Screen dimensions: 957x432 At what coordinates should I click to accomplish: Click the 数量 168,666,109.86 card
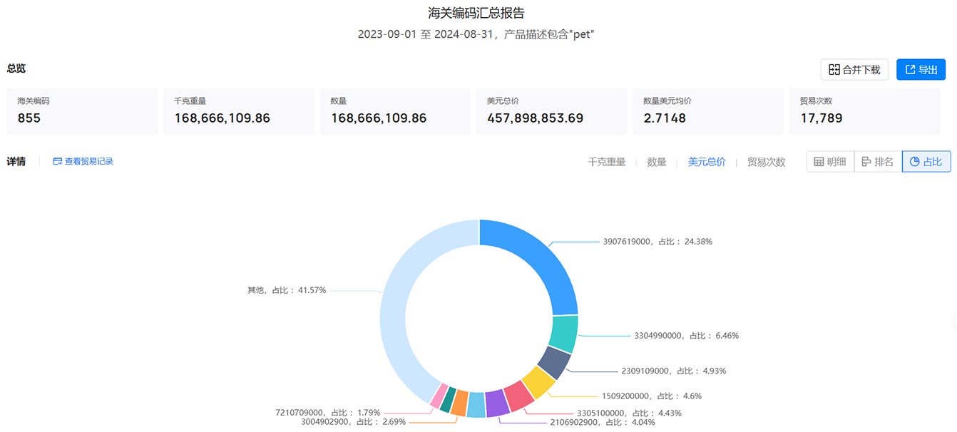coord(395,111)
